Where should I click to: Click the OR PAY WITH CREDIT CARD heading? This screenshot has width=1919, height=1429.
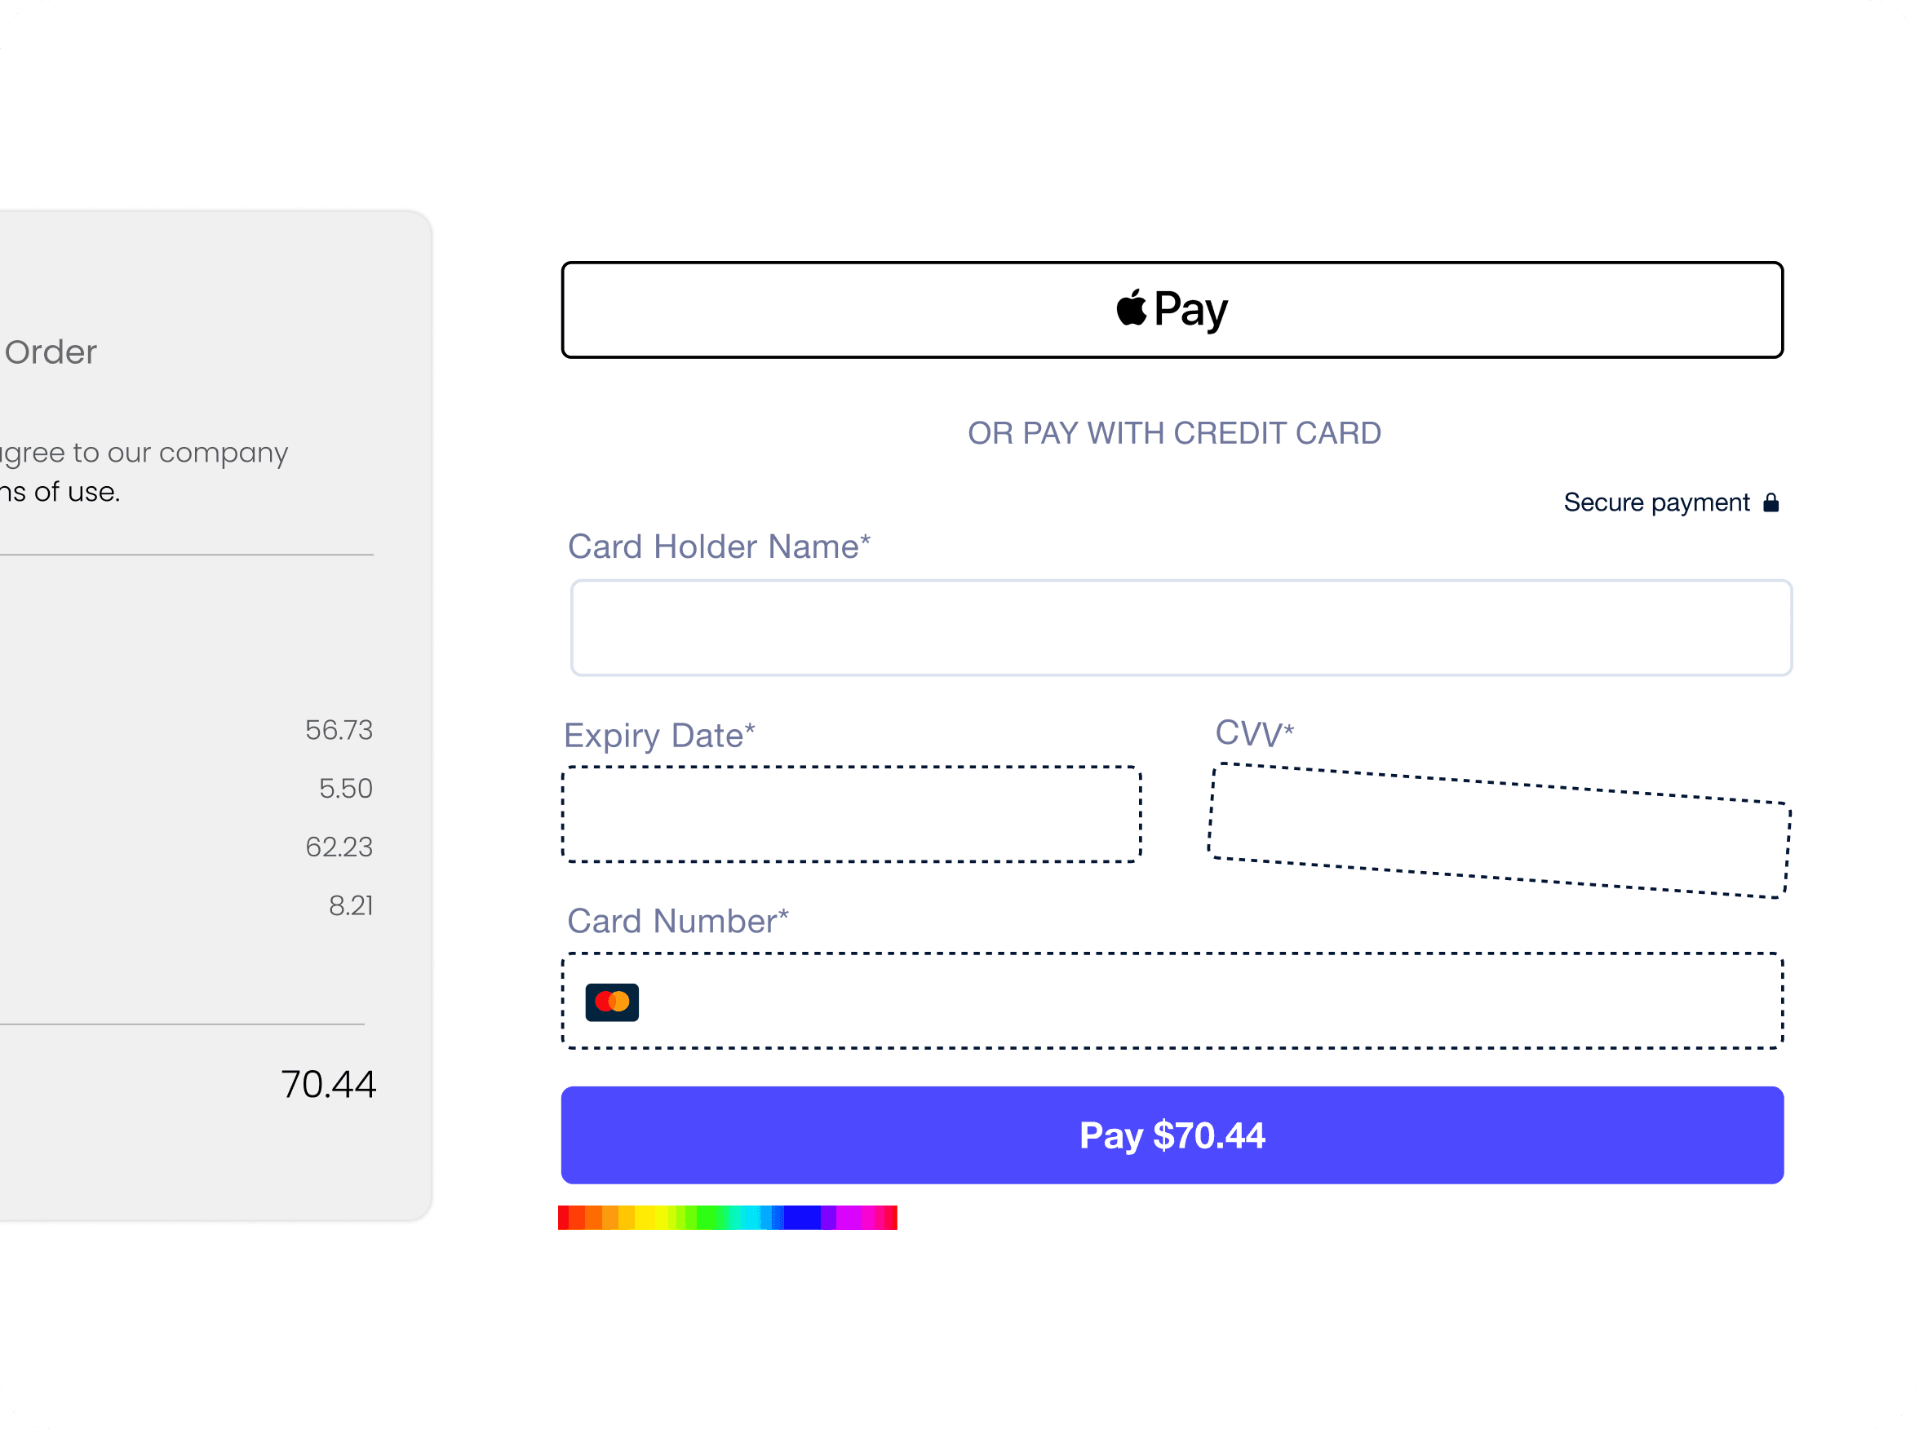click(1173, 432)
